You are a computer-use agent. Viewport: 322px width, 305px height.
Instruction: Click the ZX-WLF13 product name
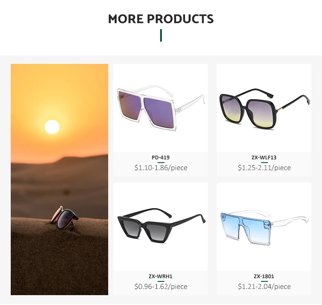(264, 157)
